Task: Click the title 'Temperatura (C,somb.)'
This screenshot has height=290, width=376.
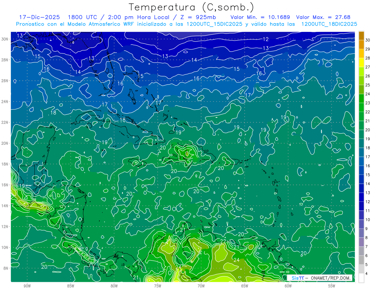Action: coord(191,7)
